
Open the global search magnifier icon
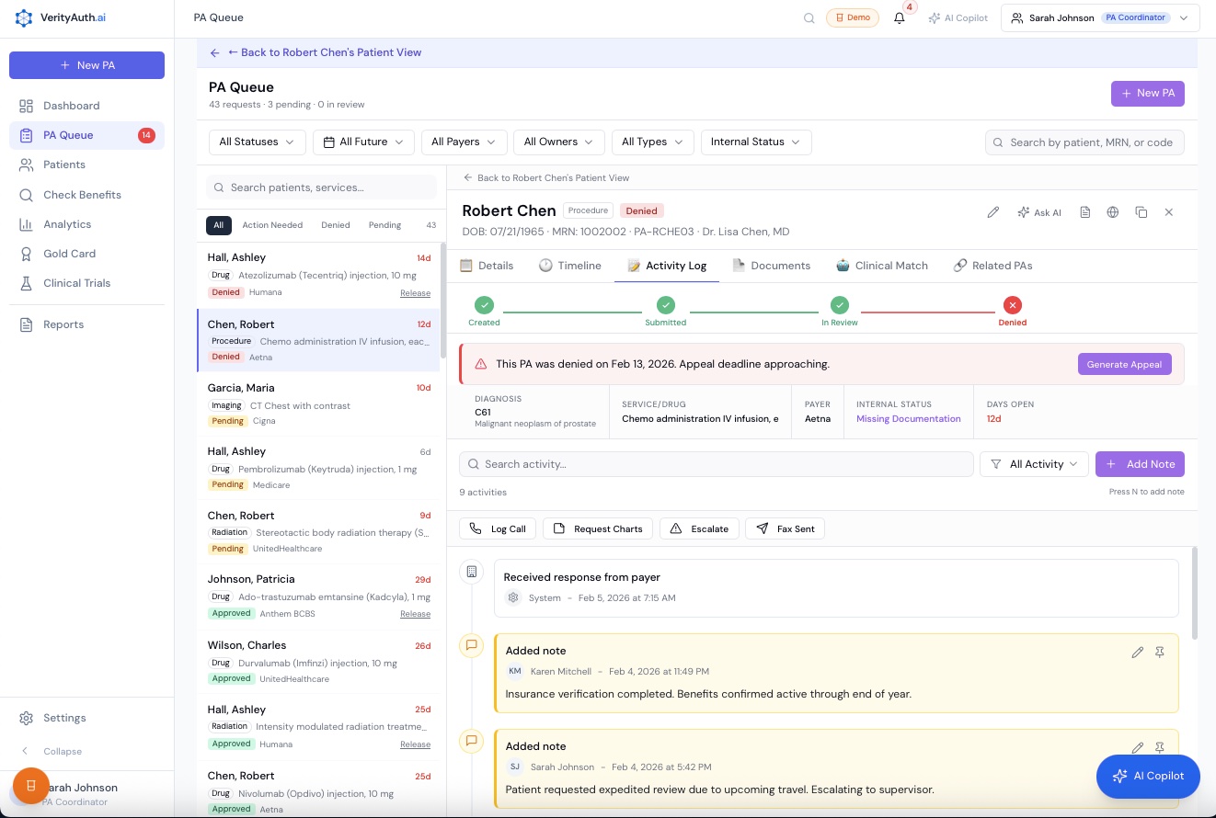pos(809,17)
